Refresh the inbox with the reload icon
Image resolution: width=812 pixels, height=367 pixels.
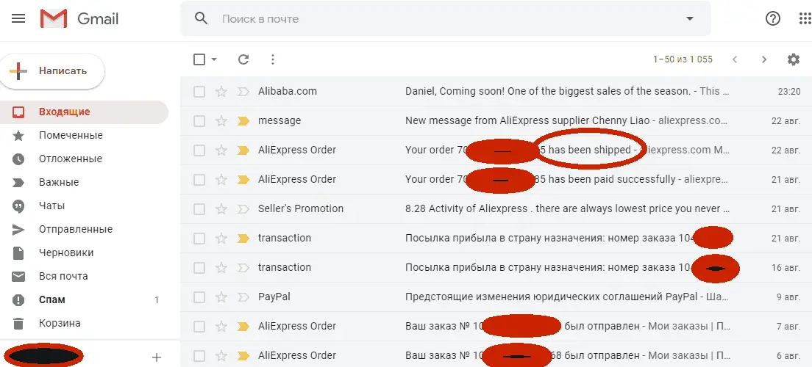coord(243,59)
